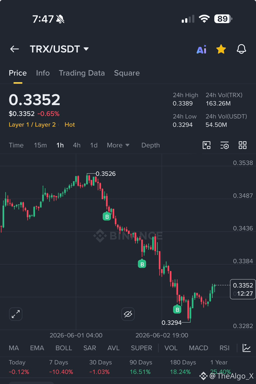
Task: Select the 1h interval
Action: (x=60, y=145)
